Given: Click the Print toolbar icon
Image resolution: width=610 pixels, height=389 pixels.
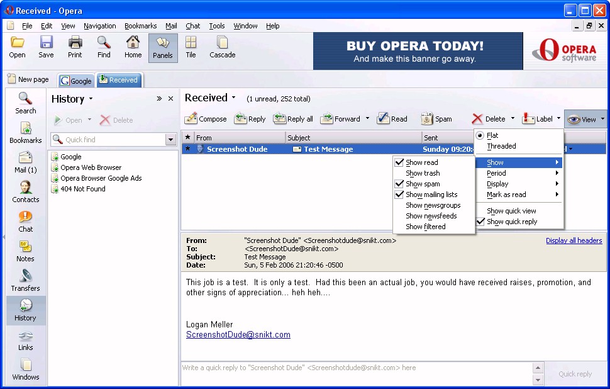Looking at the screenshot, I should (75, 47).
